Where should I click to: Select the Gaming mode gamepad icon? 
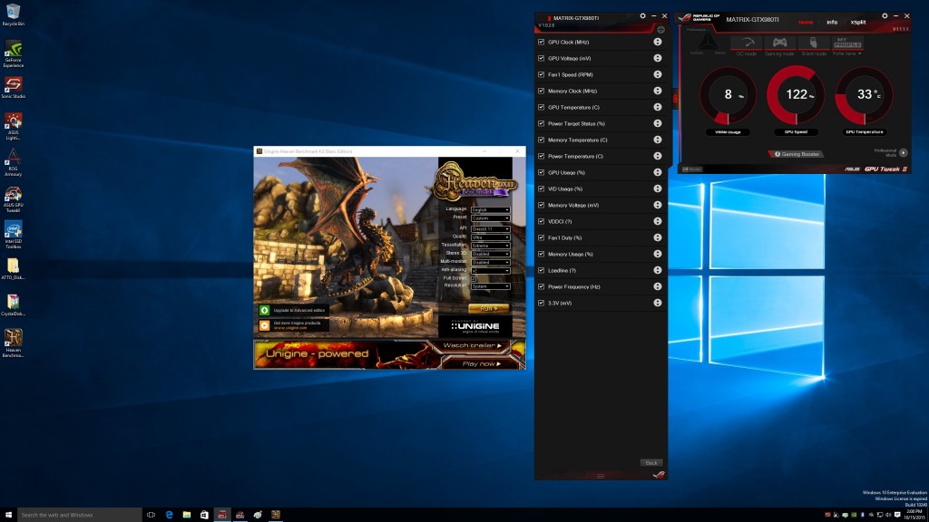pos(779,44)
